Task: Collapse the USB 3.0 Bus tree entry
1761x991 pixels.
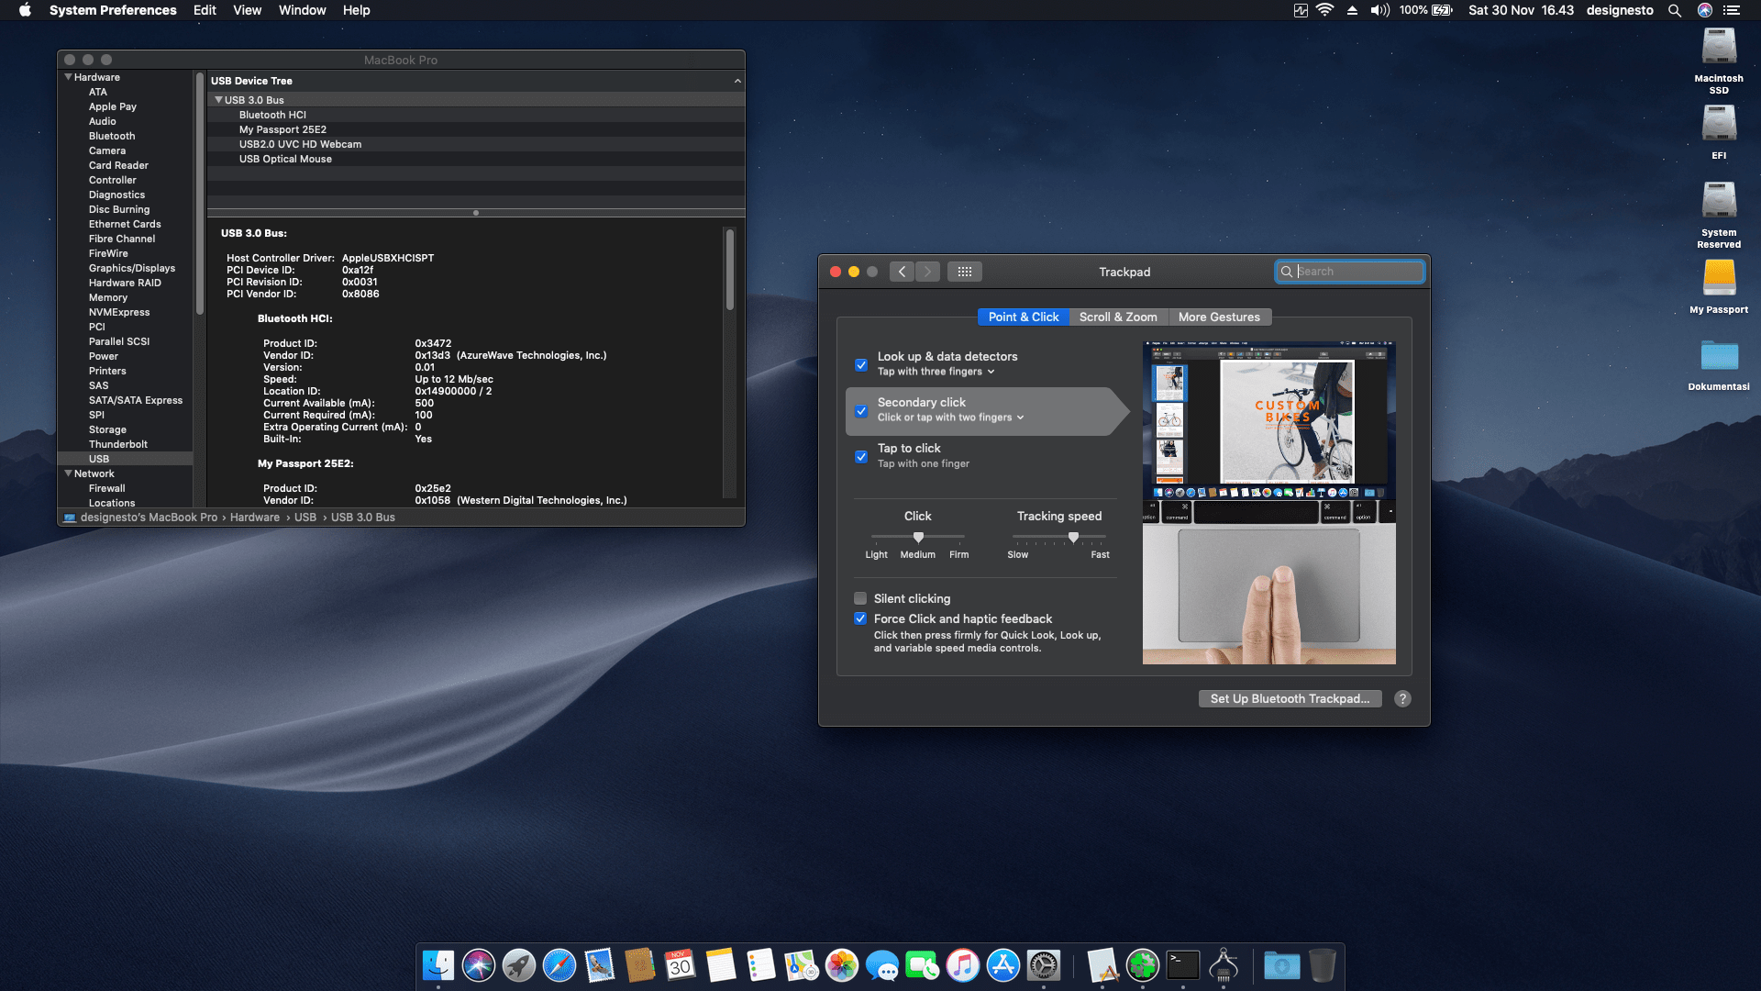Action: pyautogui.click(x=218, y=99)
